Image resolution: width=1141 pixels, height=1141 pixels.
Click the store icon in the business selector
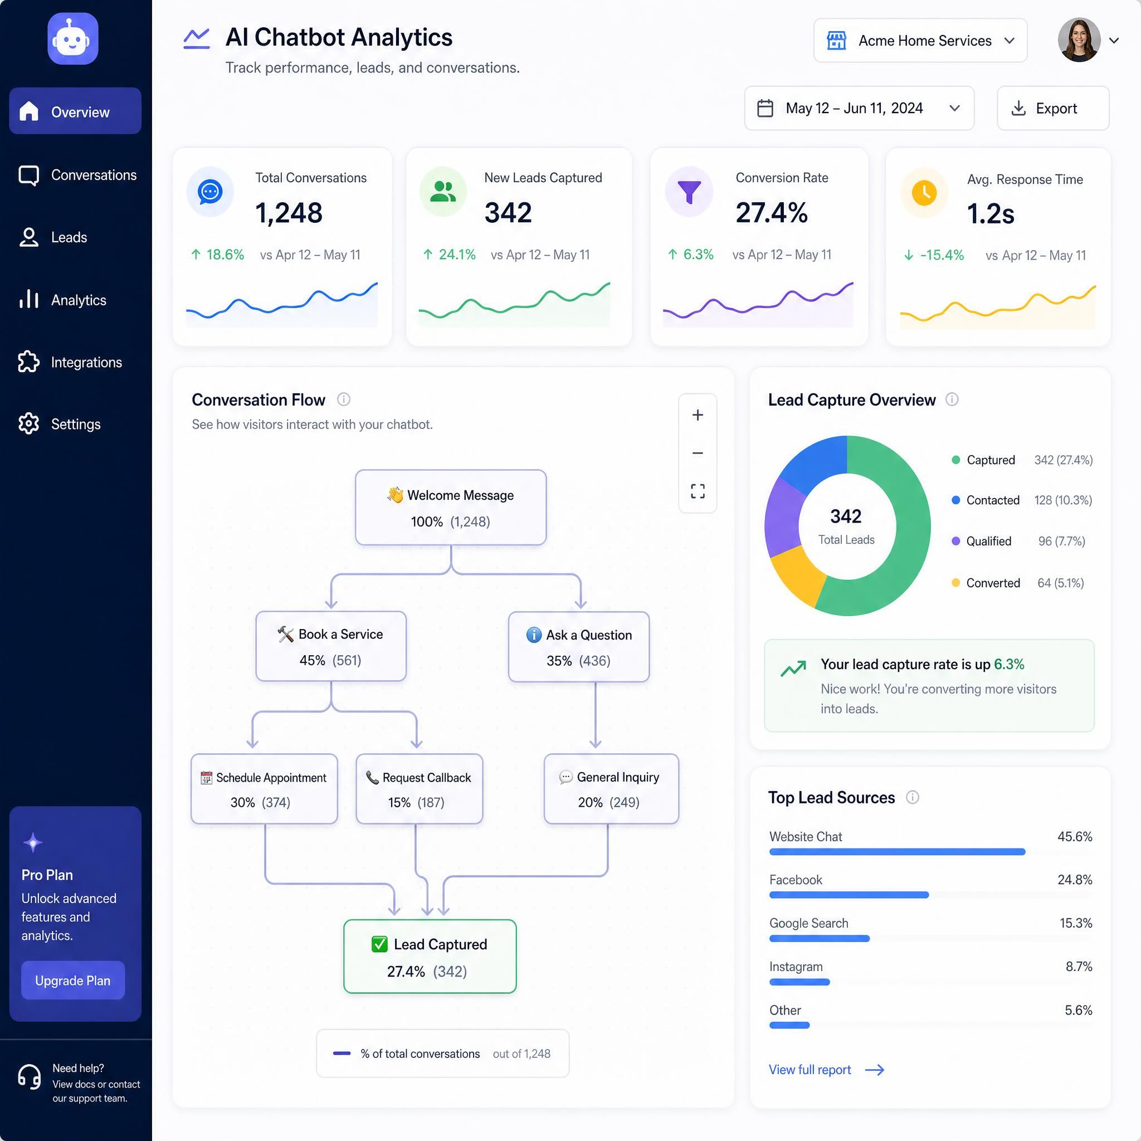[x=836, y=41]
